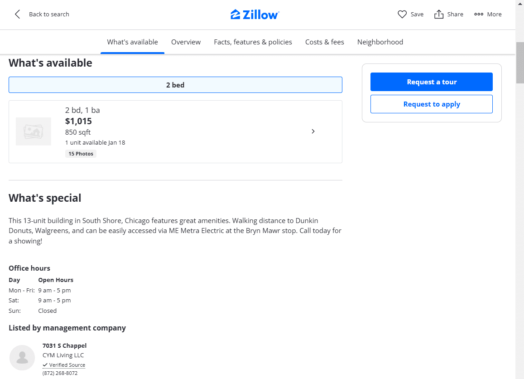Select the What's available tab
Image resolution: width=524 pixels, height=379 pixels.
(132, 42)
